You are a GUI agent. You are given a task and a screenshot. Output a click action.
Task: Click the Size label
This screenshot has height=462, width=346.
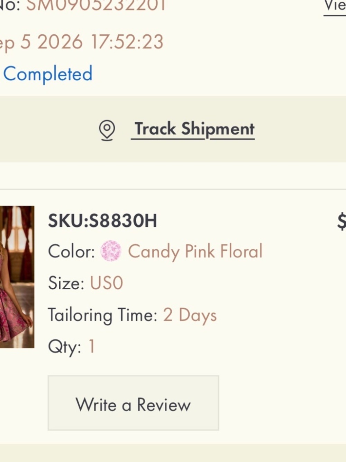click(66, 283)
